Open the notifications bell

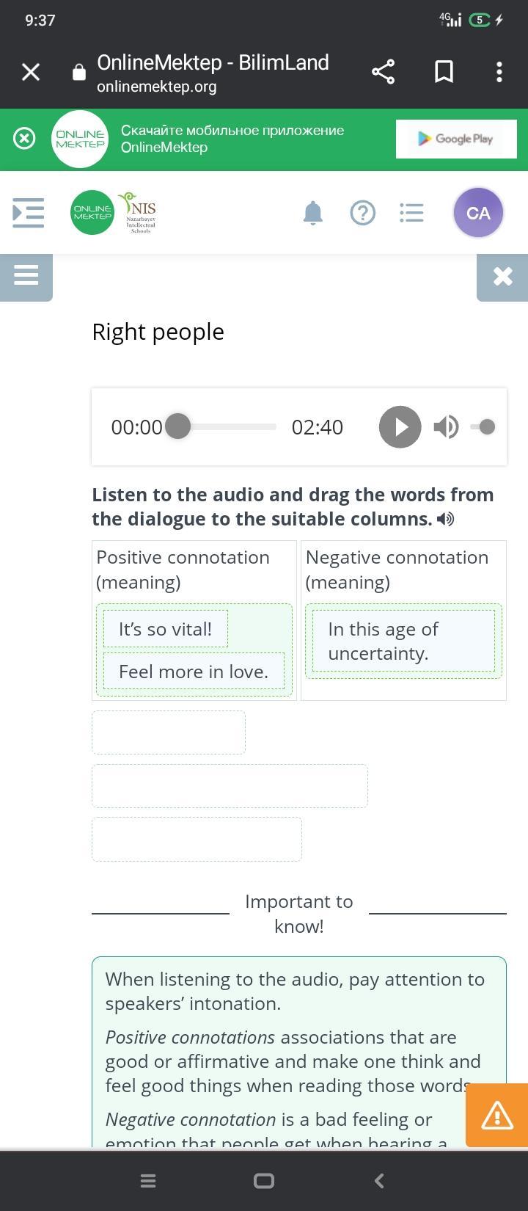(313, 213)
